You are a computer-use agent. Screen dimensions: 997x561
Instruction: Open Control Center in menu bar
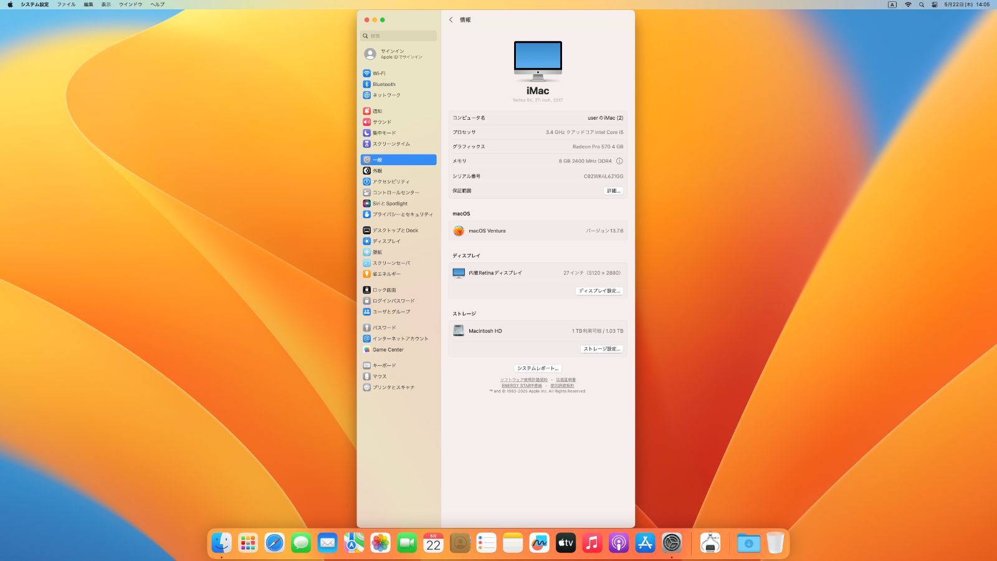click(935, 4)
